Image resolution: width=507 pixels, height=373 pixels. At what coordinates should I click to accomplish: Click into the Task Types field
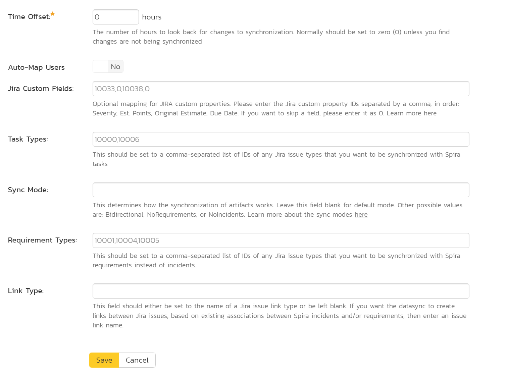pyautogui.click(x=281, y=139)
